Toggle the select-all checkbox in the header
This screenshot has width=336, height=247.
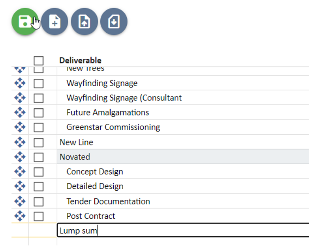coord(38,60)
